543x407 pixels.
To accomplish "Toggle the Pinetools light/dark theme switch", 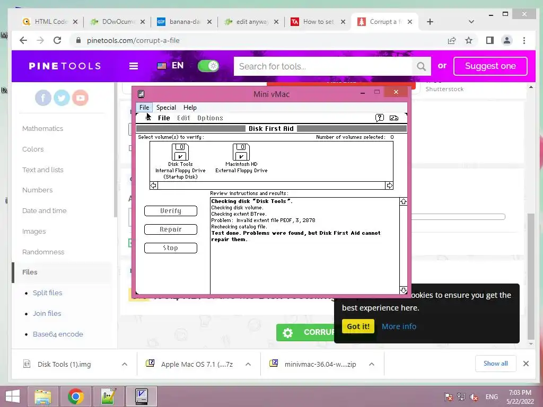I will click(208, 66).
